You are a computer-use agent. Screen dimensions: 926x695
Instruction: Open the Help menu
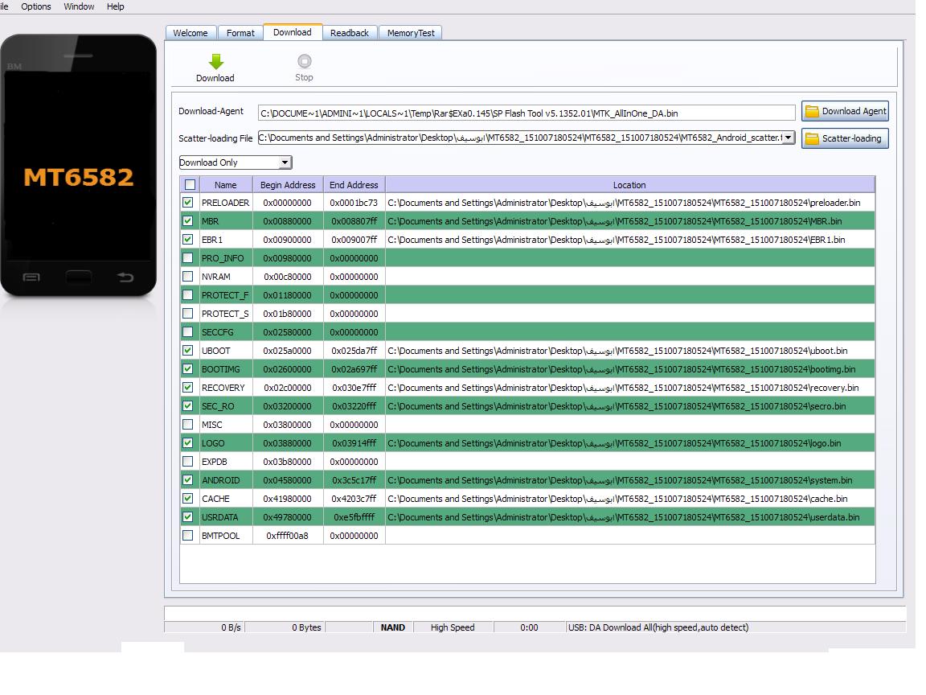pos(115,6)
